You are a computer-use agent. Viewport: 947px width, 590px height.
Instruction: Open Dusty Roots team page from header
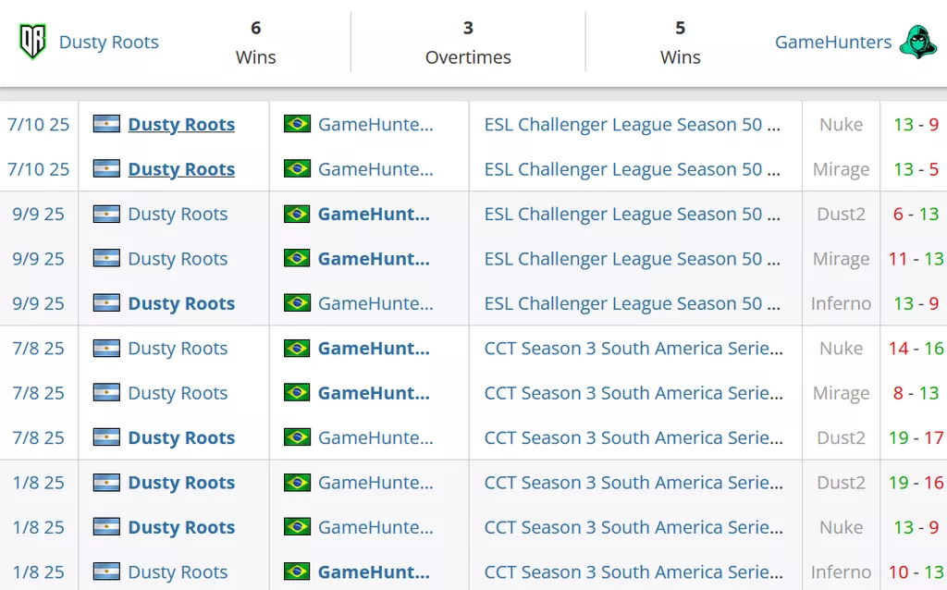click(x=108, y=43)
